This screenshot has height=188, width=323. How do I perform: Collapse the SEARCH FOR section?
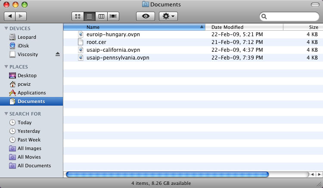[6, 113]
